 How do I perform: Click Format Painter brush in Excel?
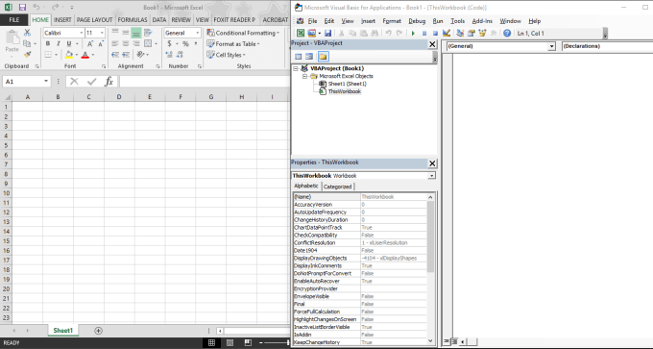coord(28,54)
